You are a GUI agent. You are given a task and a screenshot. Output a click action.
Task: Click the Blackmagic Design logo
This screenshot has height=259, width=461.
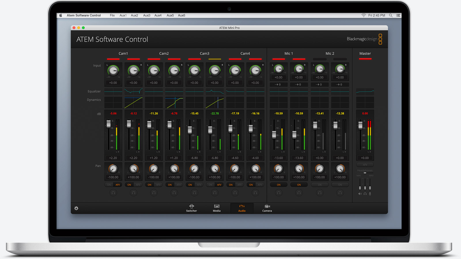pyautogui.click(x=362, y=38)
